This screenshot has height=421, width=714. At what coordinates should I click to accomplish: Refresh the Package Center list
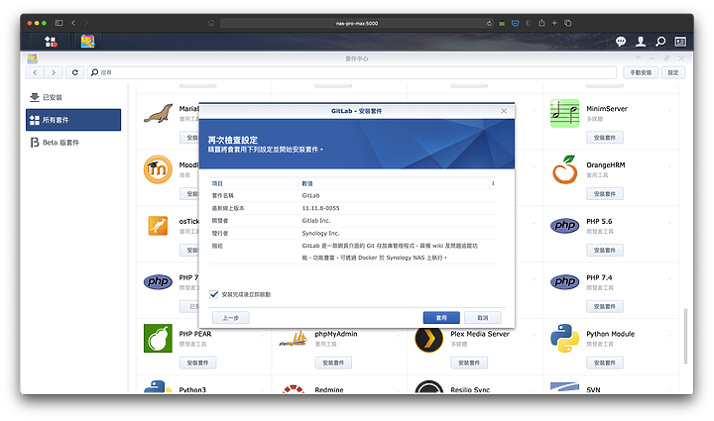point(74,72)
